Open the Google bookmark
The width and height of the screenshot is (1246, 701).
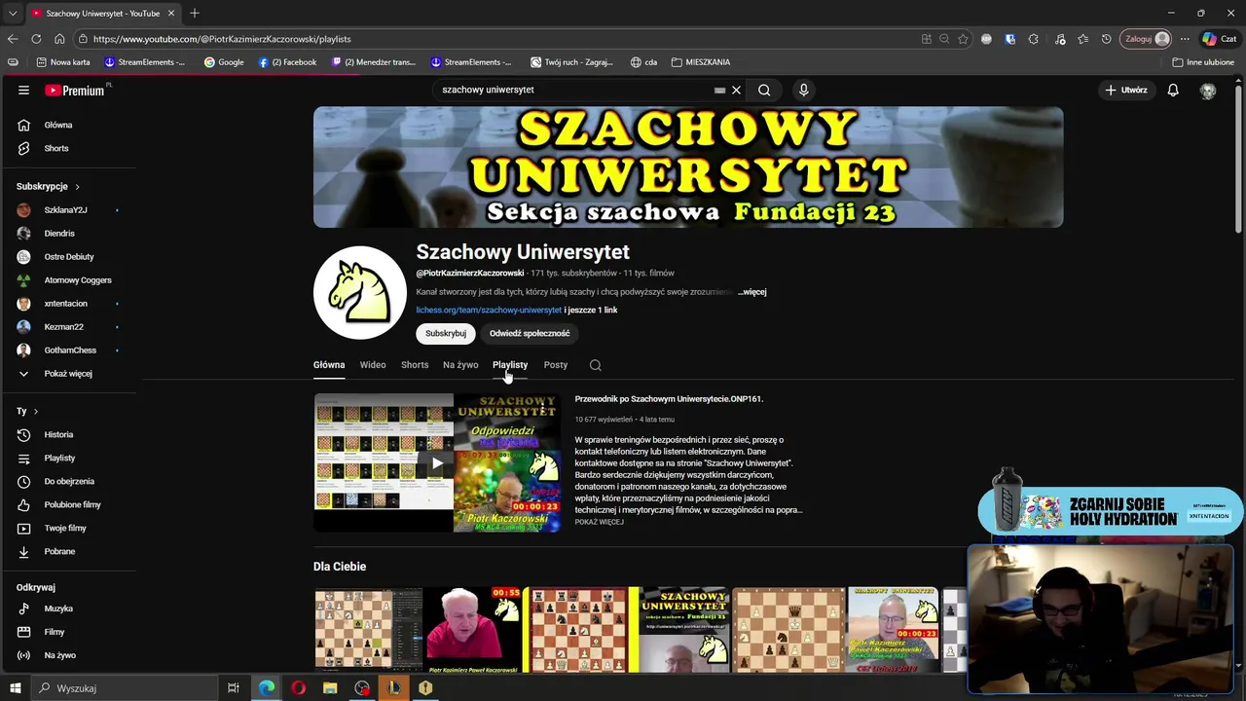point(224,62)
